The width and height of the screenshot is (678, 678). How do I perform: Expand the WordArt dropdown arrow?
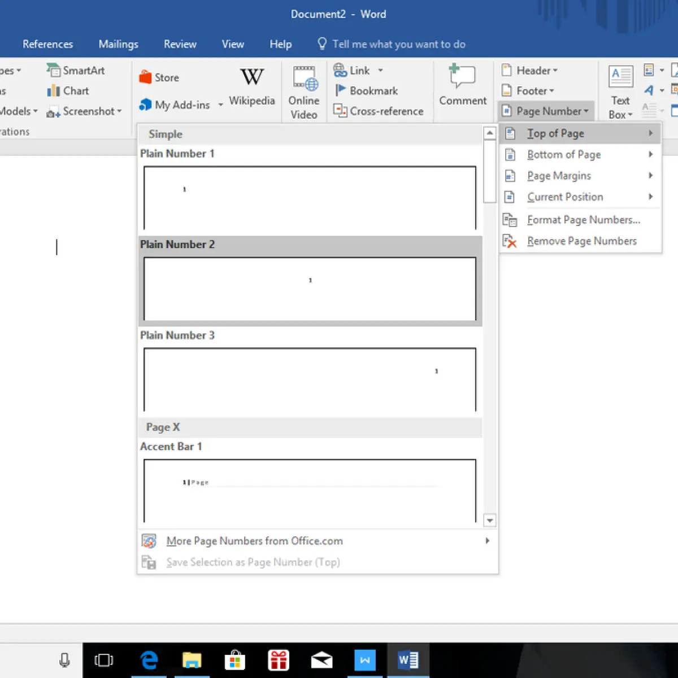[662, 90]
